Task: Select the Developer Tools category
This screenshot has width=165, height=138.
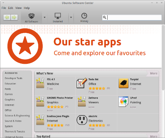Action: (x=13, y=78)
